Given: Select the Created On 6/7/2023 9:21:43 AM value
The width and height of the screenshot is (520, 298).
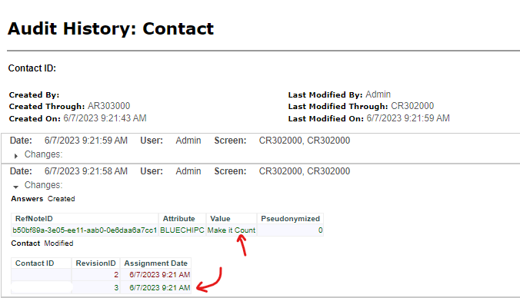Looking at the screenshot, I should point(105,118).
